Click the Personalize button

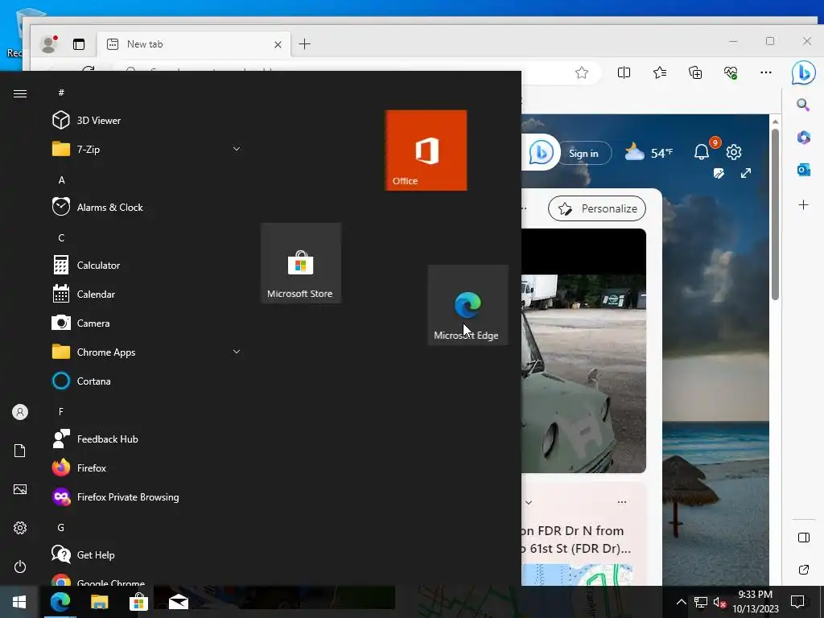597,208
